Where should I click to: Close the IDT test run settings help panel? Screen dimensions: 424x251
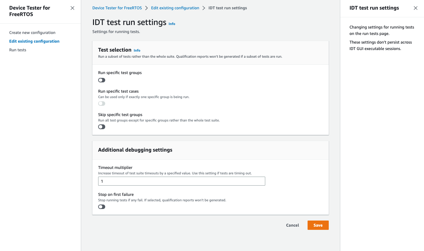416,8
